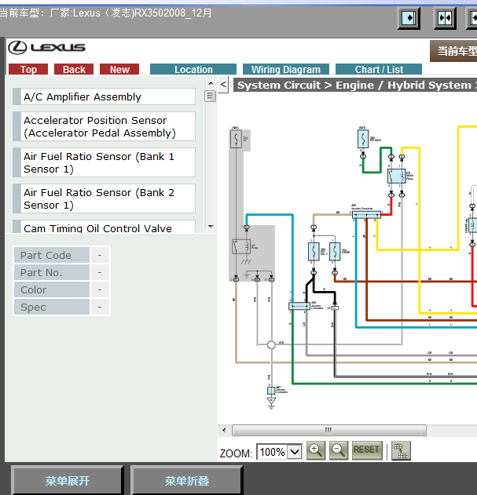The image size is (477, 495).
Task: Click the grid overview icon beside RESET
Action: pos(401,450)
